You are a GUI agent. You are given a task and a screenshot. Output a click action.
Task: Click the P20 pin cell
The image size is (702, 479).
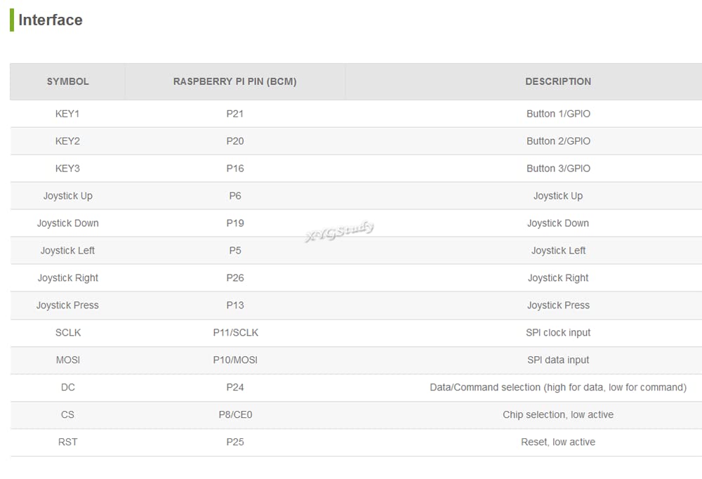pyautogui.click(x=235, y=141)
